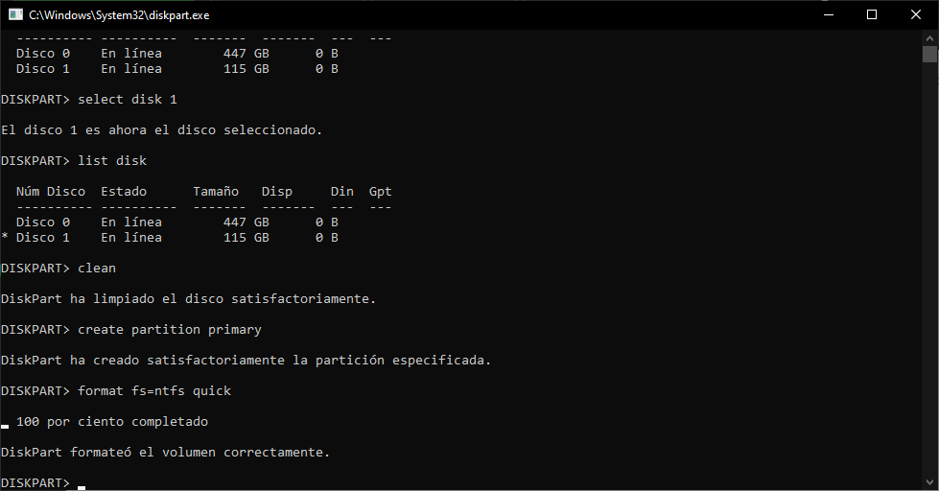Minimize the diskpart console window

click(827, 14)
